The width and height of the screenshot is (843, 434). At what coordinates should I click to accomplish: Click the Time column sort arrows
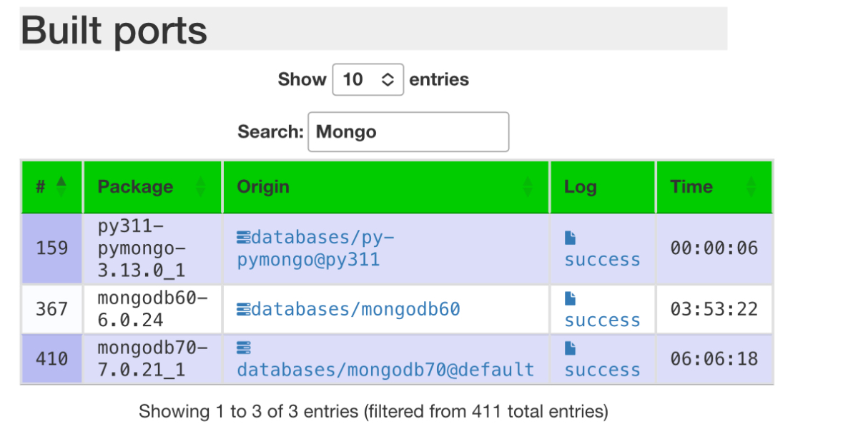(x=751, y=186)
